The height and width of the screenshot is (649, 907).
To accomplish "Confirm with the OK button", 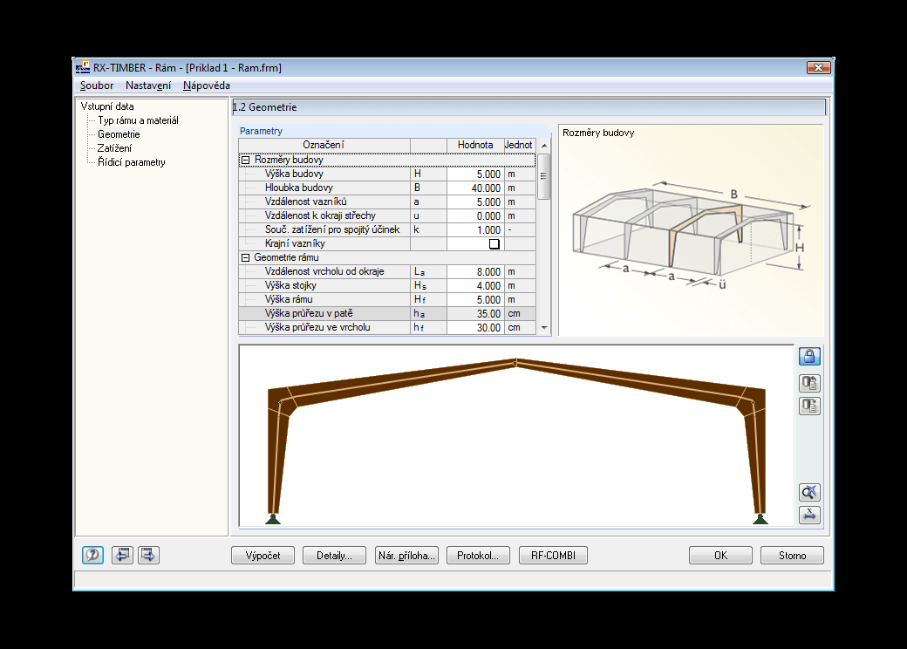I will tap(720, 556).
